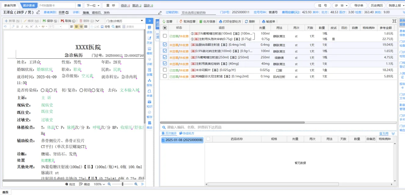Check the 米非司酮片 row checkbox
The height and width of the screenshot is (195, 405).
pos(165,70)
